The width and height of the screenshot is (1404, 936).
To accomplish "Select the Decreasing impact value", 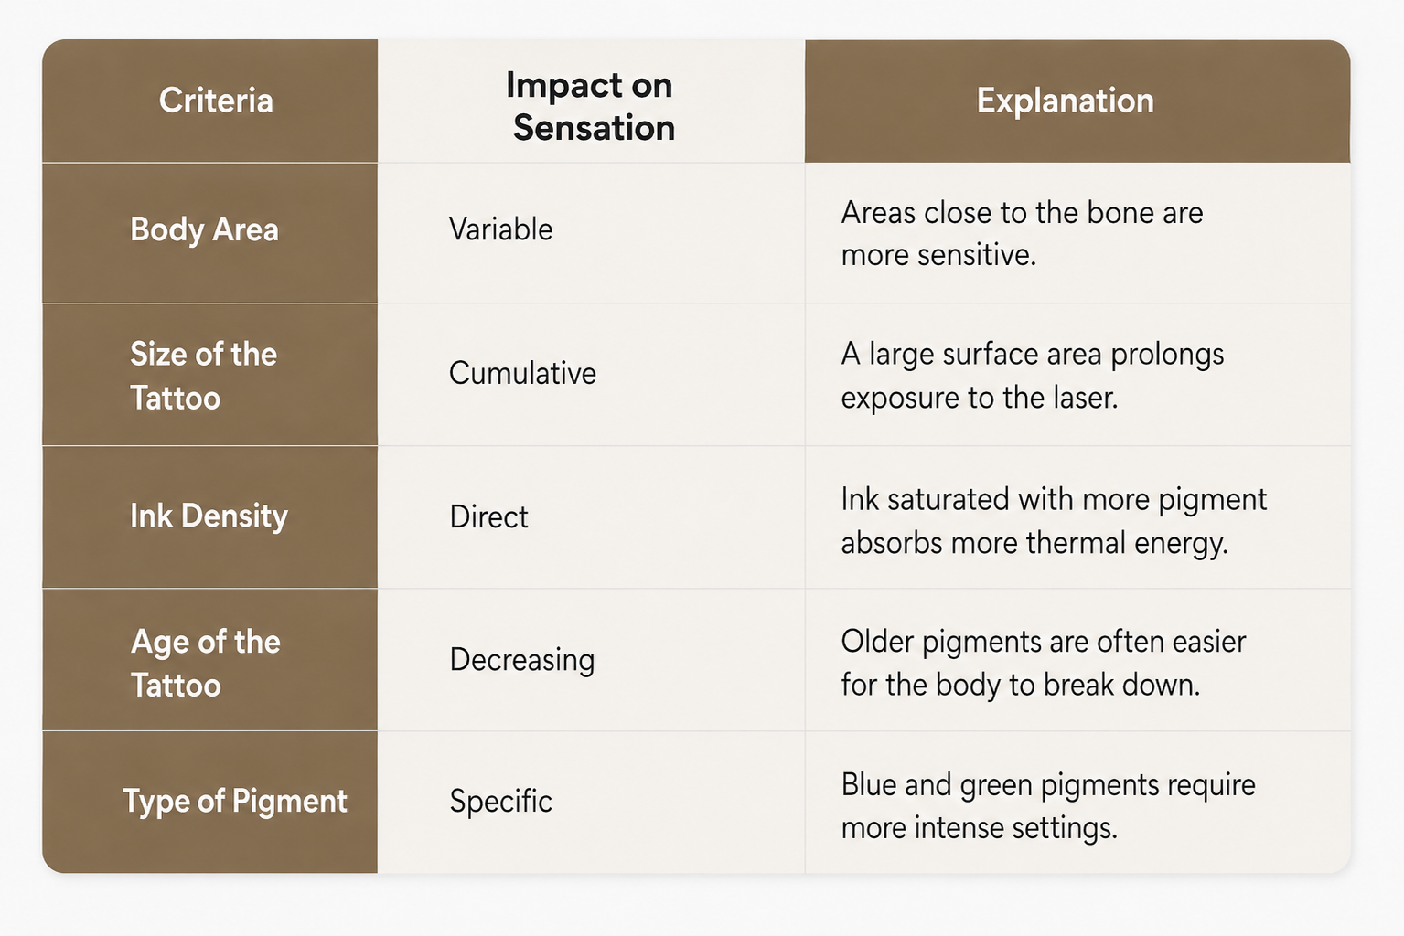I will tap(521, 660).
